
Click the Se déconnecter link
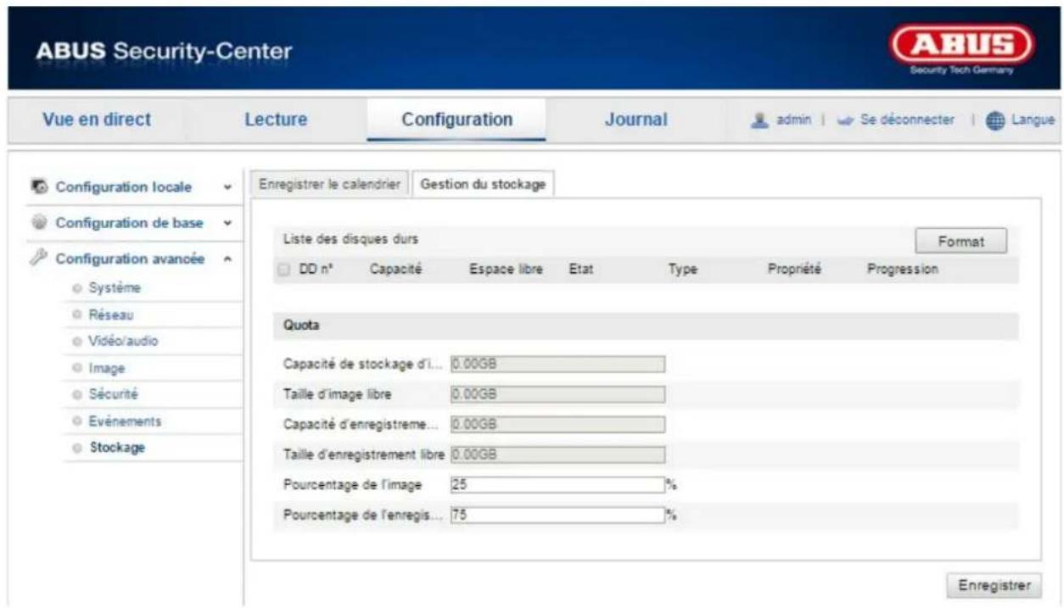[908, 120]
